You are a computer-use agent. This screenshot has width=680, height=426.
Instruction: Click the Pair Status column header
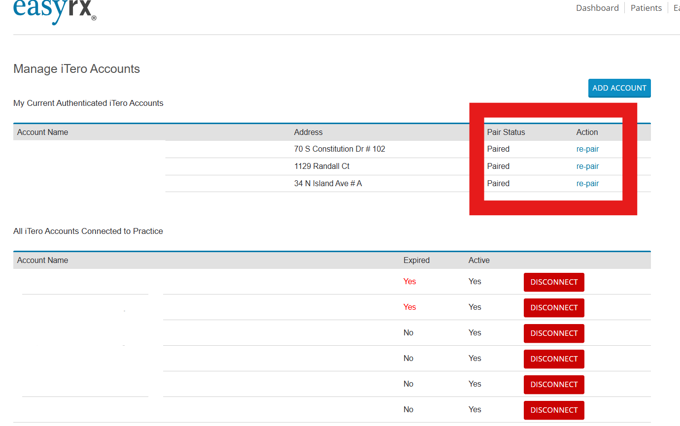coord(506,132)
